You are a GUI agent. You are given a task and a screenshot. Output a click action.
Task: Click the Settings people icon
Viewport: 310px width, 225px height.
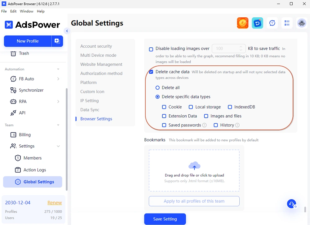[x=13, y=146]
